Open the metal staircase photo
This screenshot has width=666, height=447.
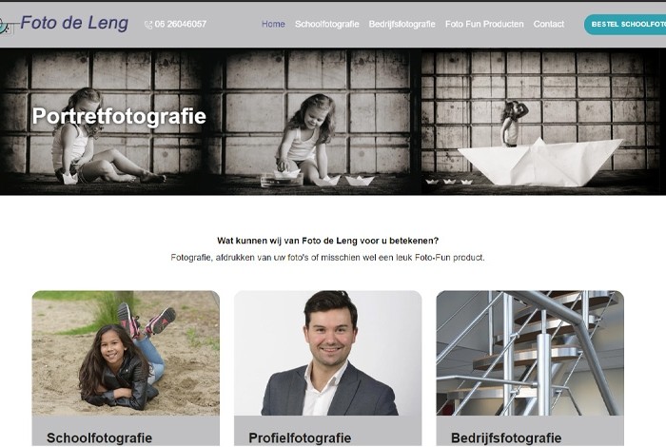530,353
